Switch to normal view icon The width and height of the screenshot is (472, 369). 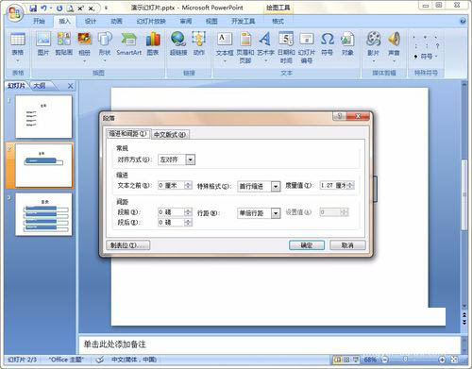click(337, 360)
